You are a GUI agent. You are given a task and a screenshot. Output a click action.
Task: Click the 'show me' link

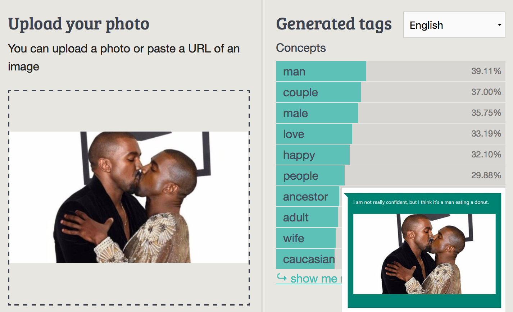click(314, 279)
